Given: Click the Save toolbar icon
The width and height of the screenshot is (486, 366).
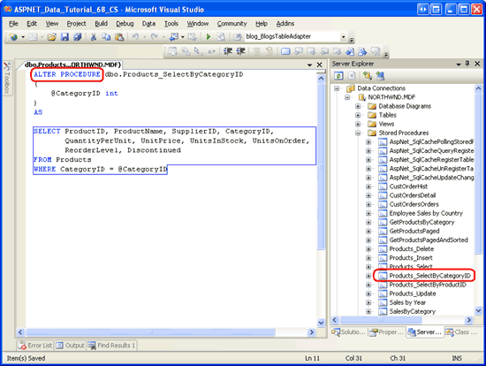Looking at the screenshot, I should point(65,37).
